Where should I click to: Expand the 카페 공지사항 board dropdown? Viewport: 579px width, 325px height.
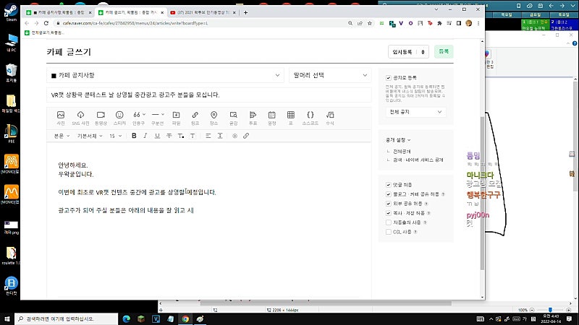166,75
